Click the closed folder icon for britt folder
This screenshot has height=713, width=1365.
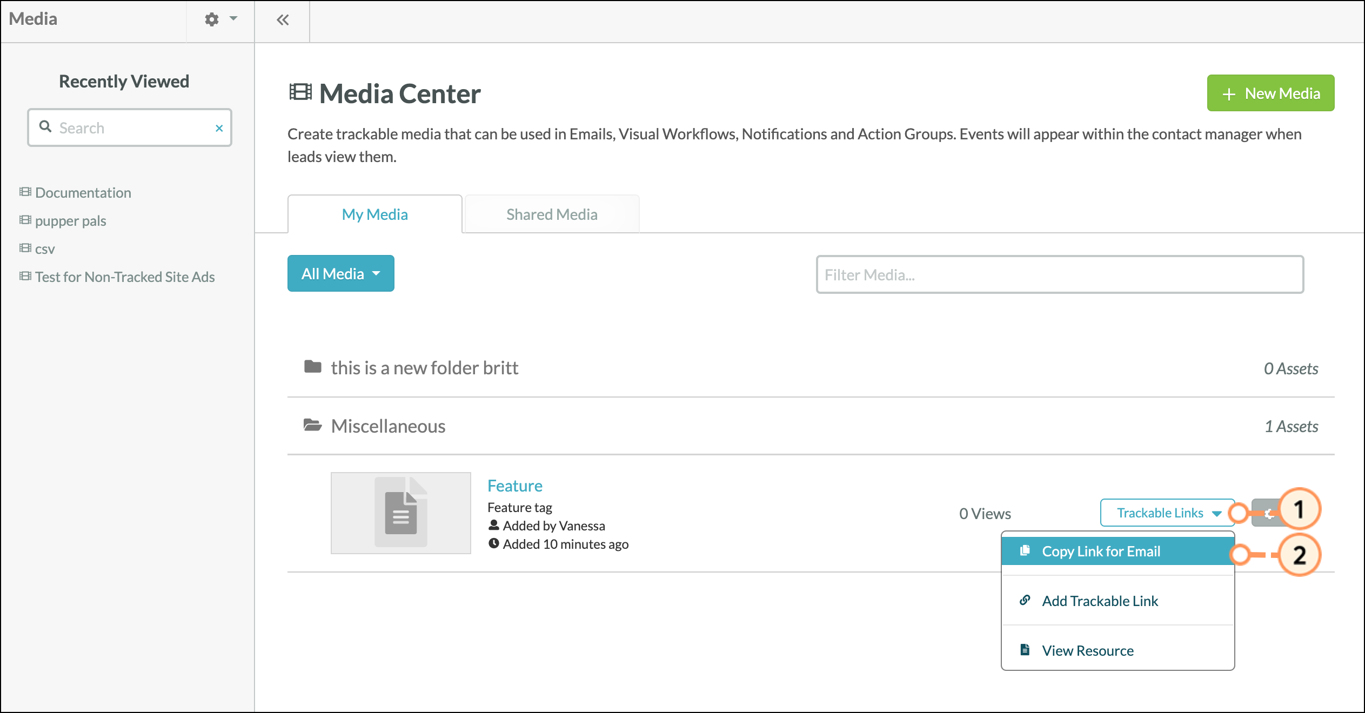tap(313, 367)
